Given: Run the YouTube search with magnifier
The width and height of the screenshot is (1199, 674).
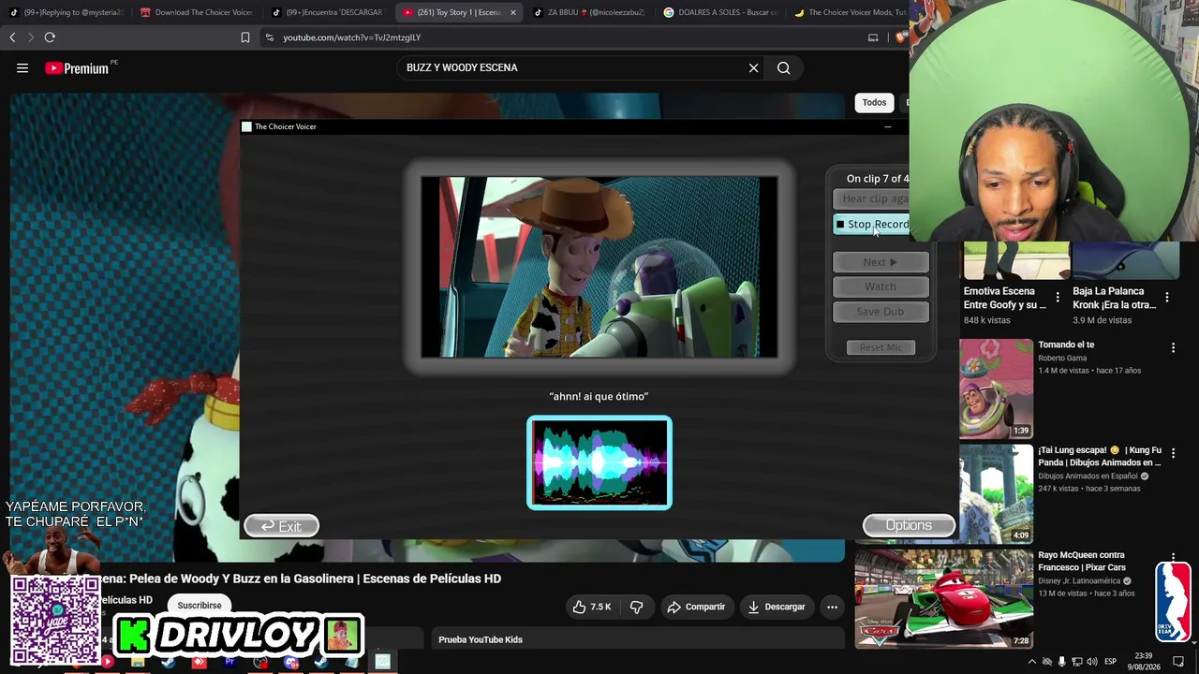Looking at the screenshot, I should pyautogui.click(x=784, y=67).
